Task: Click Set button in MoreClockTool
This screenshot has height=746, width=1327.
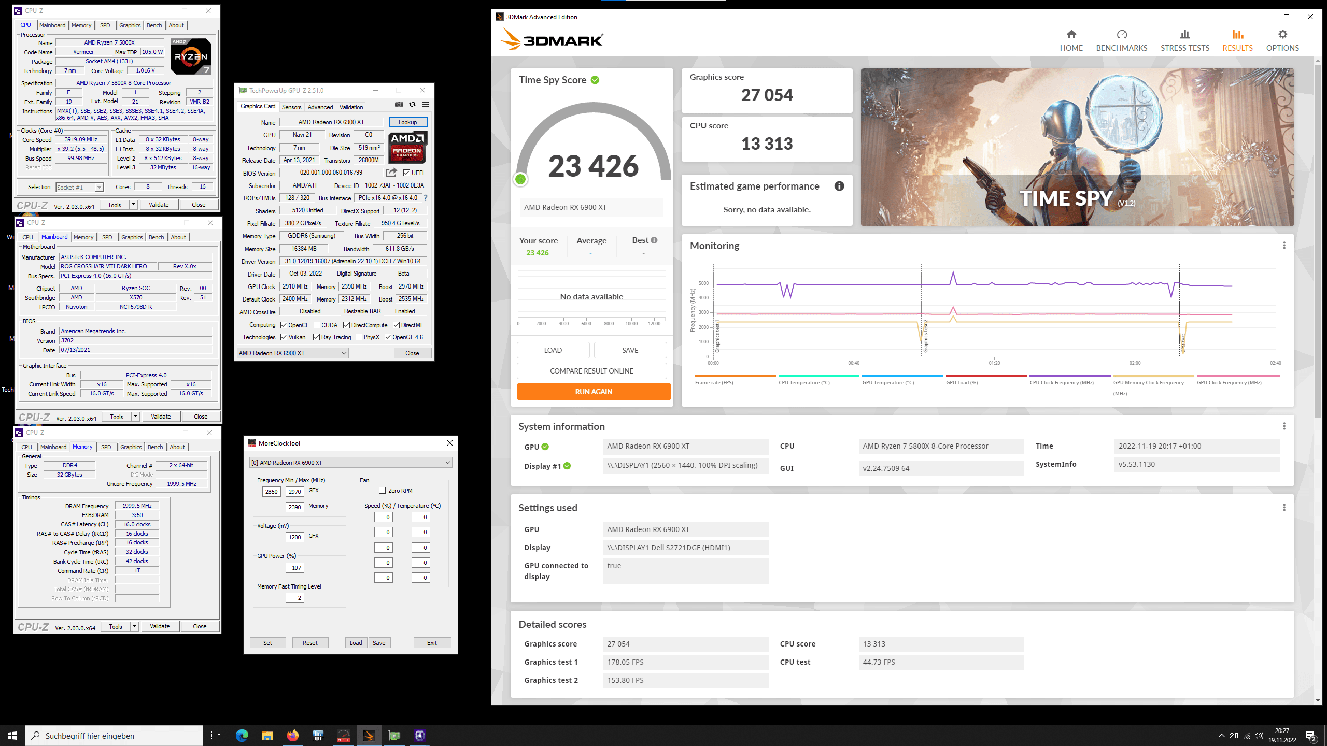Action: coord(267,643)
